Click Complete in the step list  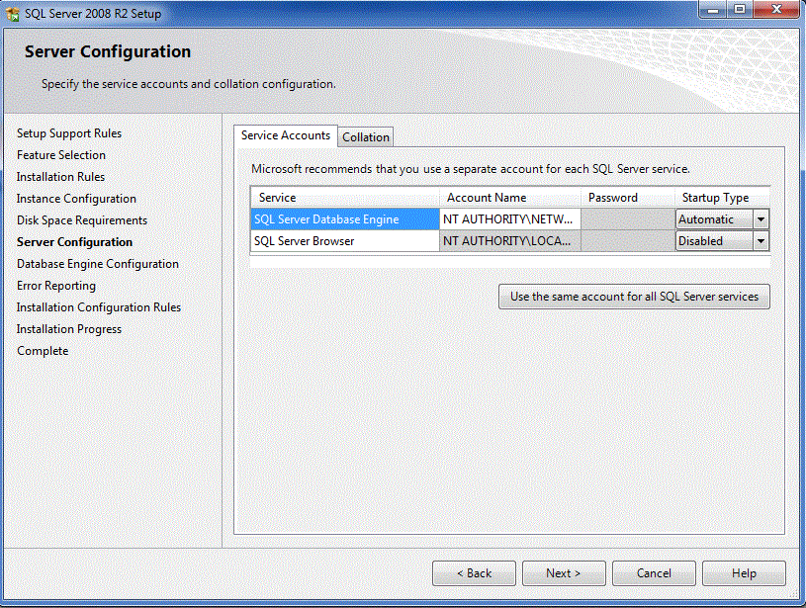(x=43, y=351)
